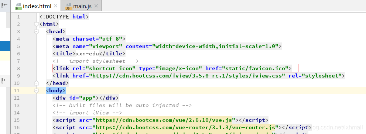Screen dimensions: 366x134
Task: Click the rel="stylesheet" attribute
Action: (x=315, y=76)
